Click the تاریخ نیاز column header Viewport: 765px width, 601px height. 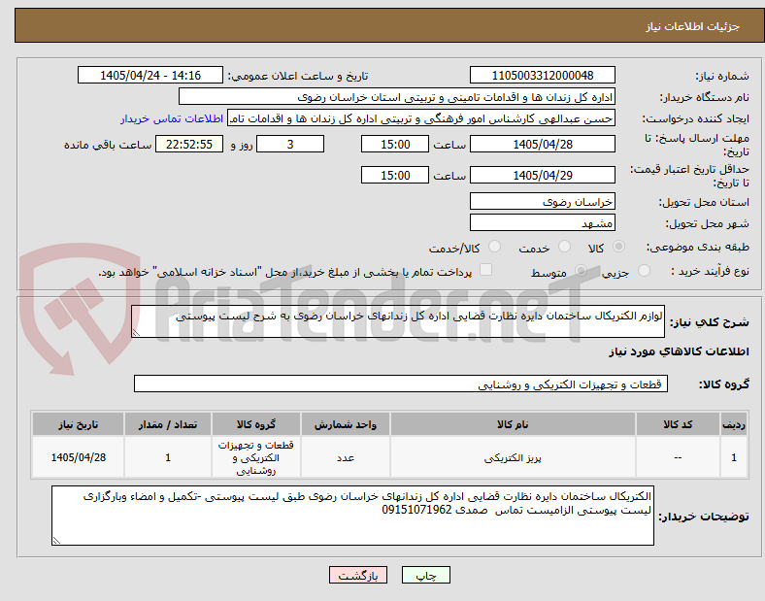coord(78,424)
